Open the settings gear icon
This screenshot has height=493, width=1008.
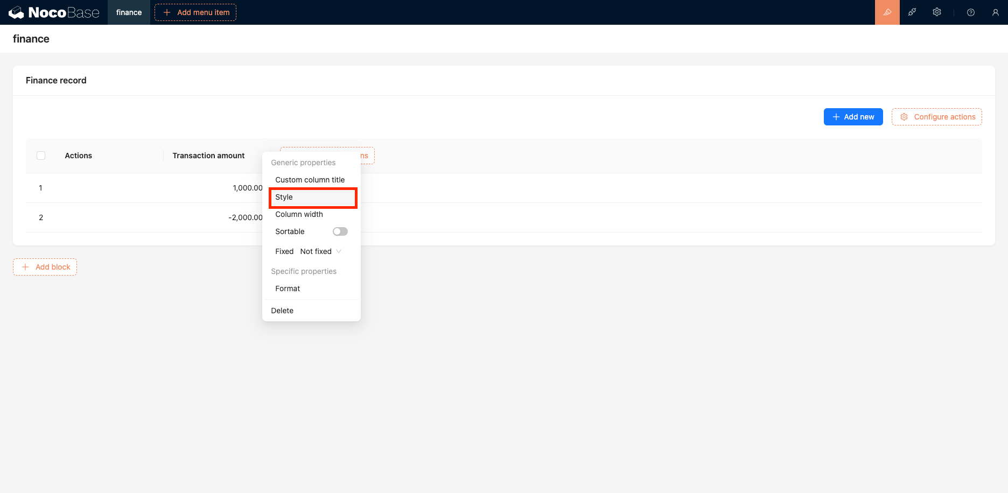937,12
